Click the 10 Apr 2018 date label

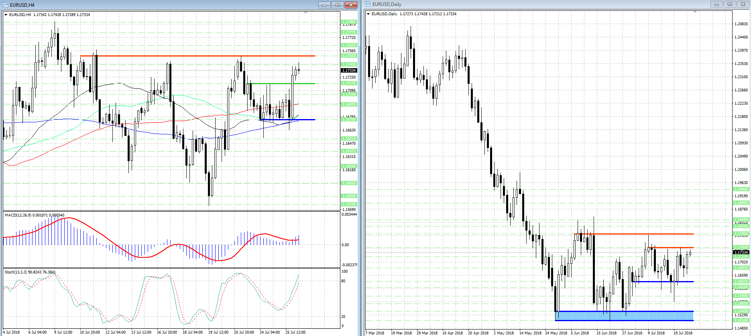[x=452, y=333]
